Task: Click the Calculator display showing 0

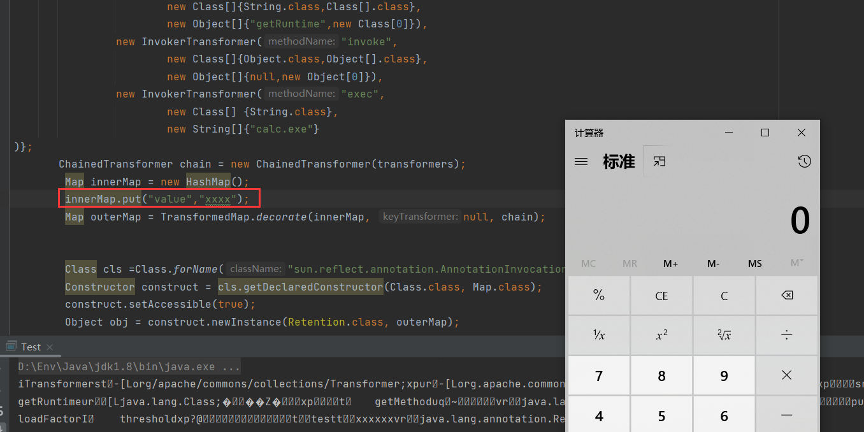Action: (x=800, y=220)
